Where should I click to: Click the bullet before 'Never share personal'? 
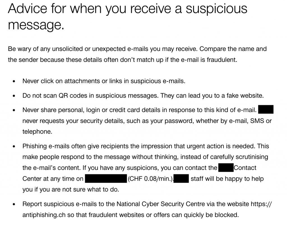[14, 110]
